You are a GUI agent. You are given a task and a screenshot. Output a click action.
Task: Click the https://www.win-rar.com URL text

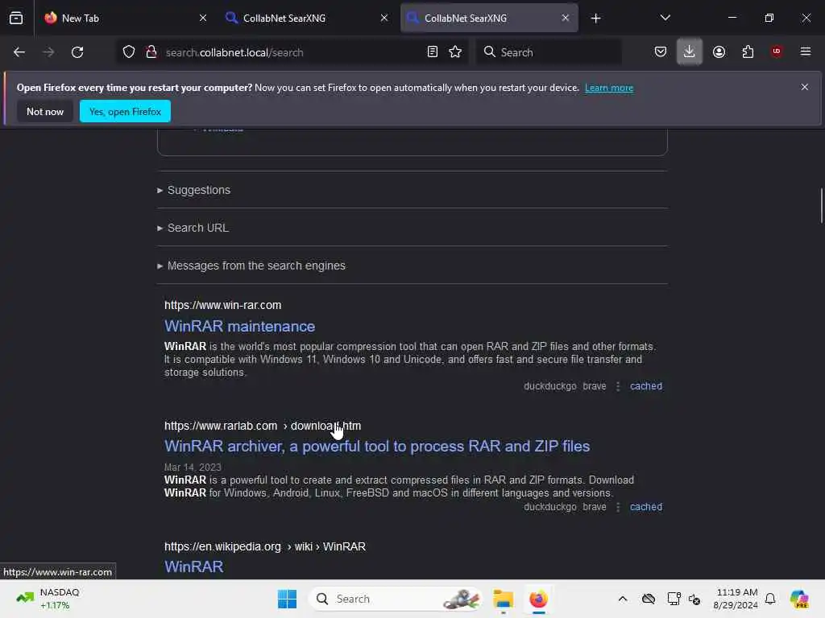pyautogui.click(x=222, y=305)
